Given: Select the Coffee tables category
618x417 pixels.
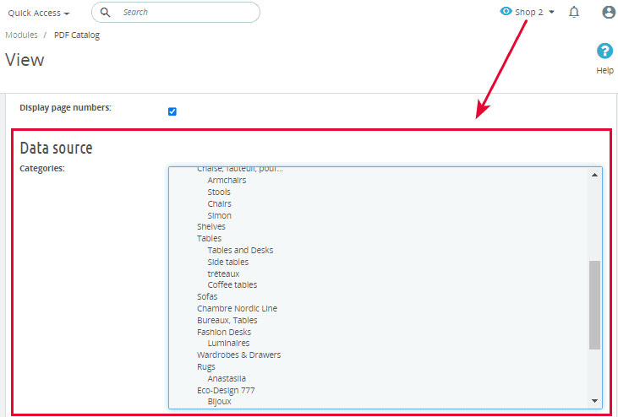Looking at the screenshot, I should (x=232, y=285).
